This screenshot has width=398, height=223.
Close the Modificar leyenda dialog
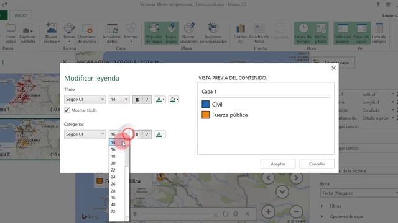[333, 68]
